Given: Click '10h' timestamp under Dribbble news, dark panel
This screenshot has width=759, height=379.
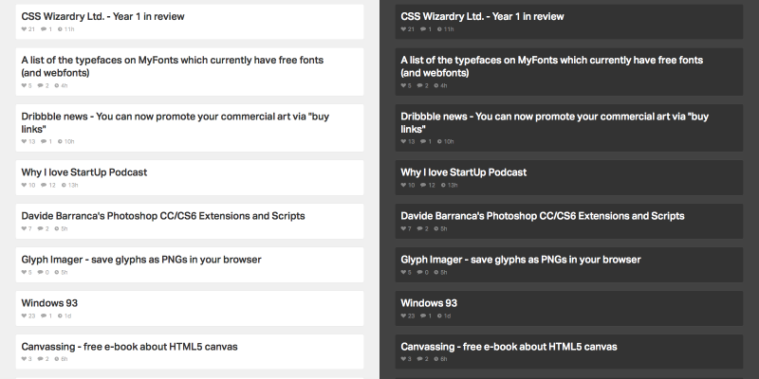Looking at the screenshot, I should pos(449,141).
